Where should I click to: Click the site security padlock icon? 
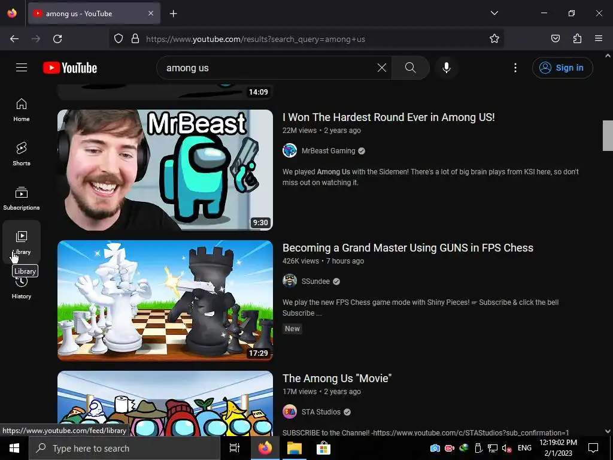point(135,39)
